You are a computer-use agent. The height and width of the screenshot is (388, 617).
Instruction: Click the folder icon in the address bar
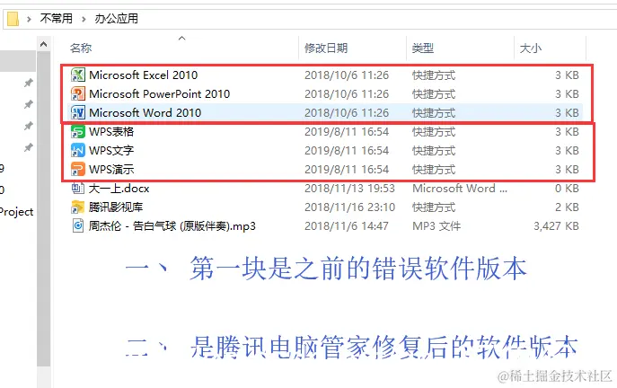point(13,19)
